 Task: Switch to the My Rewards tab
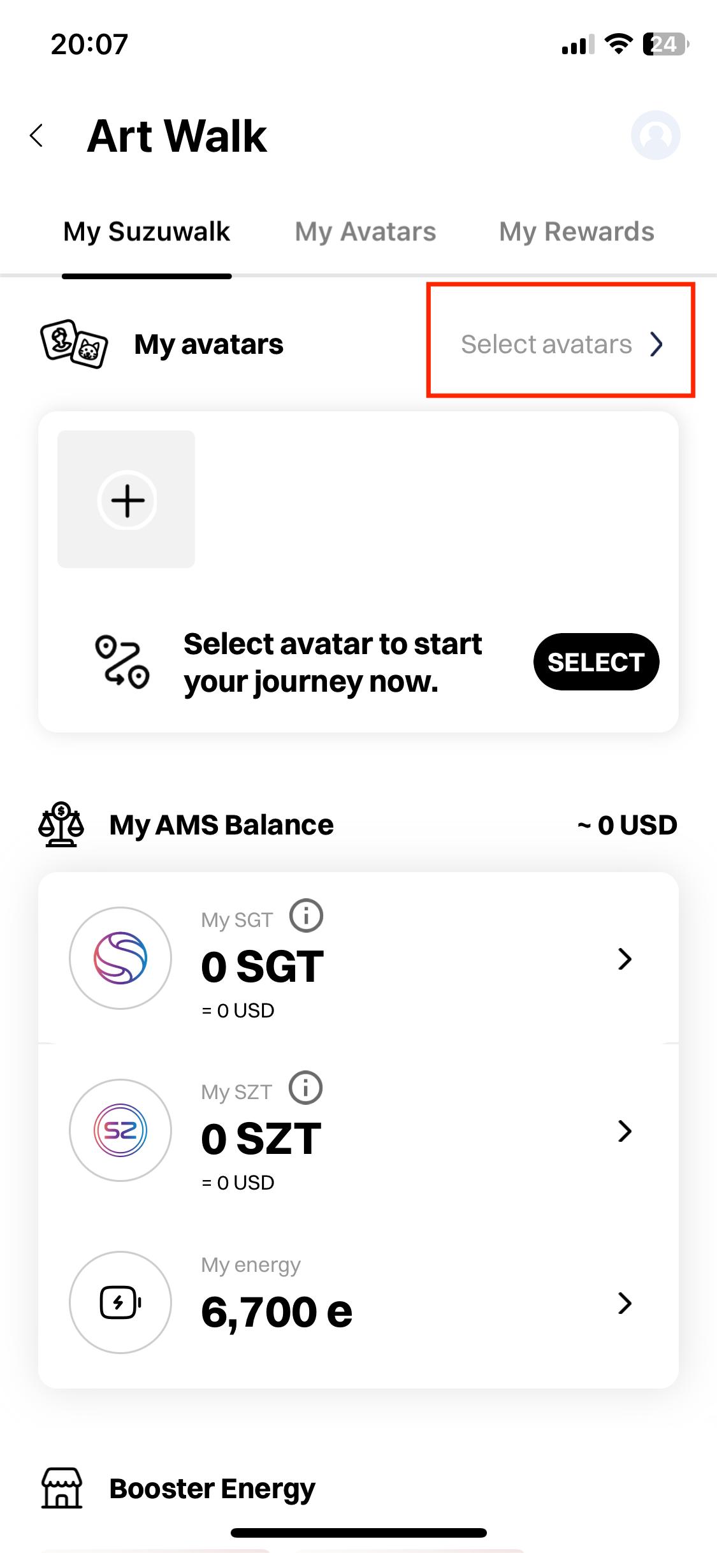pos(576,231)
